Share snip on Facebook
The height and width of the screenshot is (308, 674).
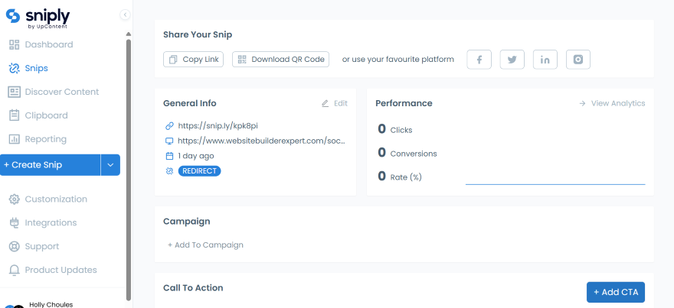point(479,60)
